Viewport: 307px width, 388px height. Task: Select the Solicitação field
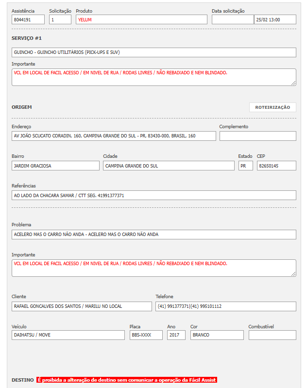(x=60, y=19)
